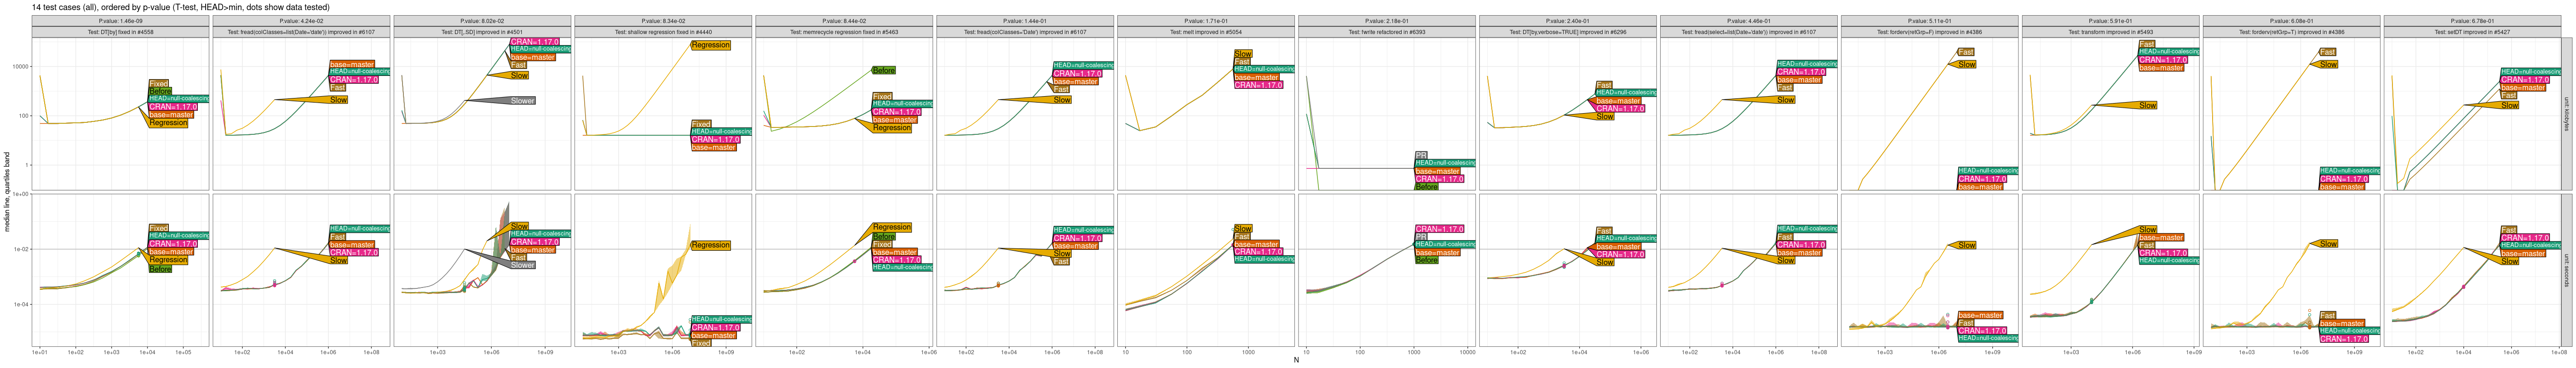Click the 'unit: seconds' row strip label

pos(2567,270)
